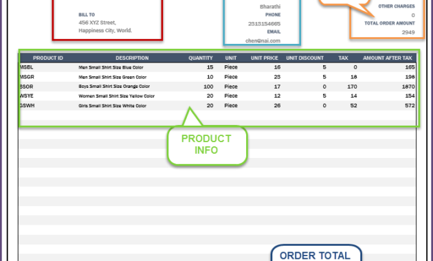Click the UNIT column header

tap(230, 58)
